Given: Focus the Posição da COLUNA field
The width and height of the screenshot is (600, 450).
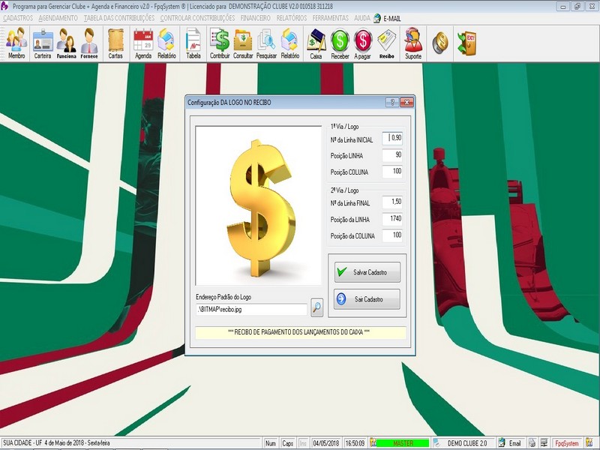Looking at the screenshot, I should point(392,235).
